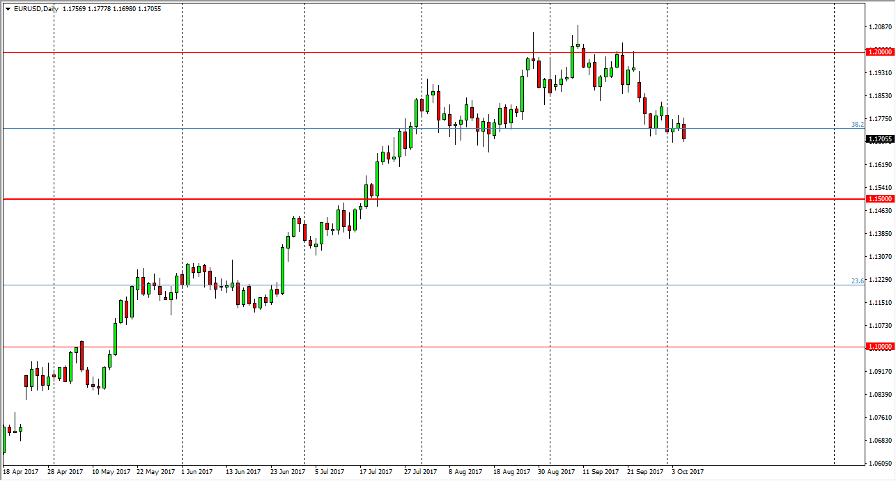Select the red 1.15000 support line
The width and height of the screenshot is (896, 481).
pyautogui.click(x=418, y=198)
